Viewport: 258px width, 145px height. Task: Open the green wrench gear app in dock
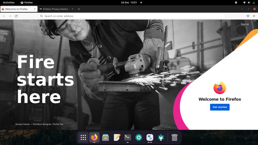coord(161,138)
